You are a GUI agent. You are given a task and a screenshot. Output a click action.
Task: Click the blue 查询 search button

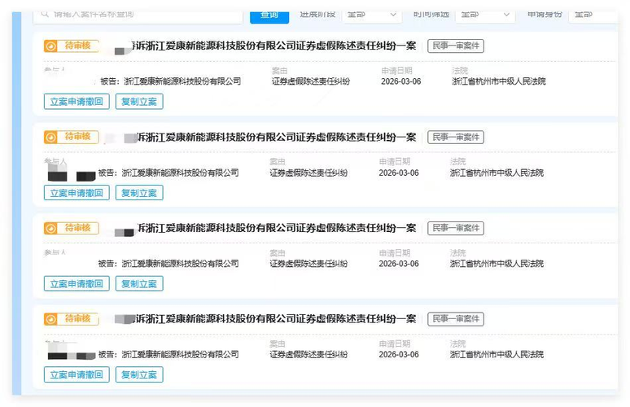[269, 17]
